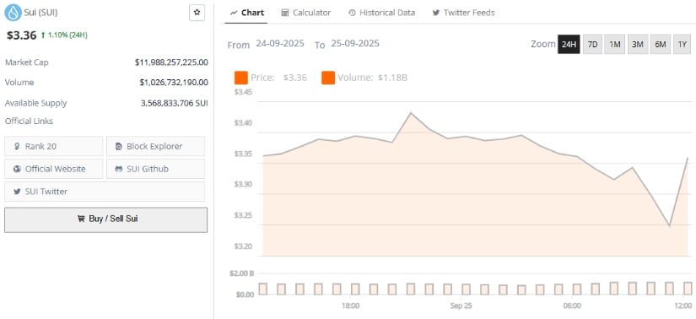Click the Volume: $1.18B legend text
Image resolution: width=696 pixels, height=319 pixels.
pos(372,78)
